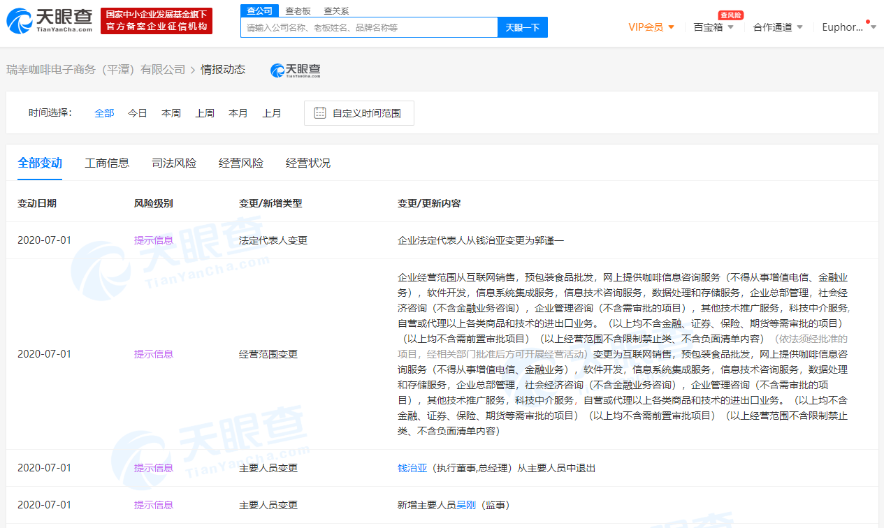The height and width of the screenshot is (528, 884).
Task: Open the 经营状况 tab
Action: pyautogui.click(x=308, y=163)
